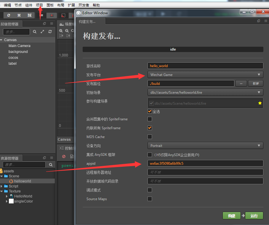This screenshot has width=269, height=225.
Task: Click the 远程服务器地址 input field
Action: pyautogui.click(x=205, y=172)
